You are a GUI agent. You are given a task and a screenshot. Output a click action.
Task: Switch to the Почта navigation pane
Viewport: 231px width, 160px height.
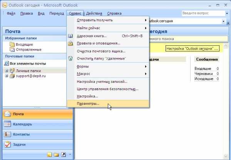(x=38, y=114)
